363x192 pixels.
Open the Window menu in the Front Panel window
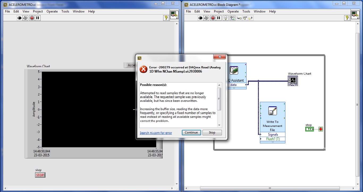[x=79, y=11]
